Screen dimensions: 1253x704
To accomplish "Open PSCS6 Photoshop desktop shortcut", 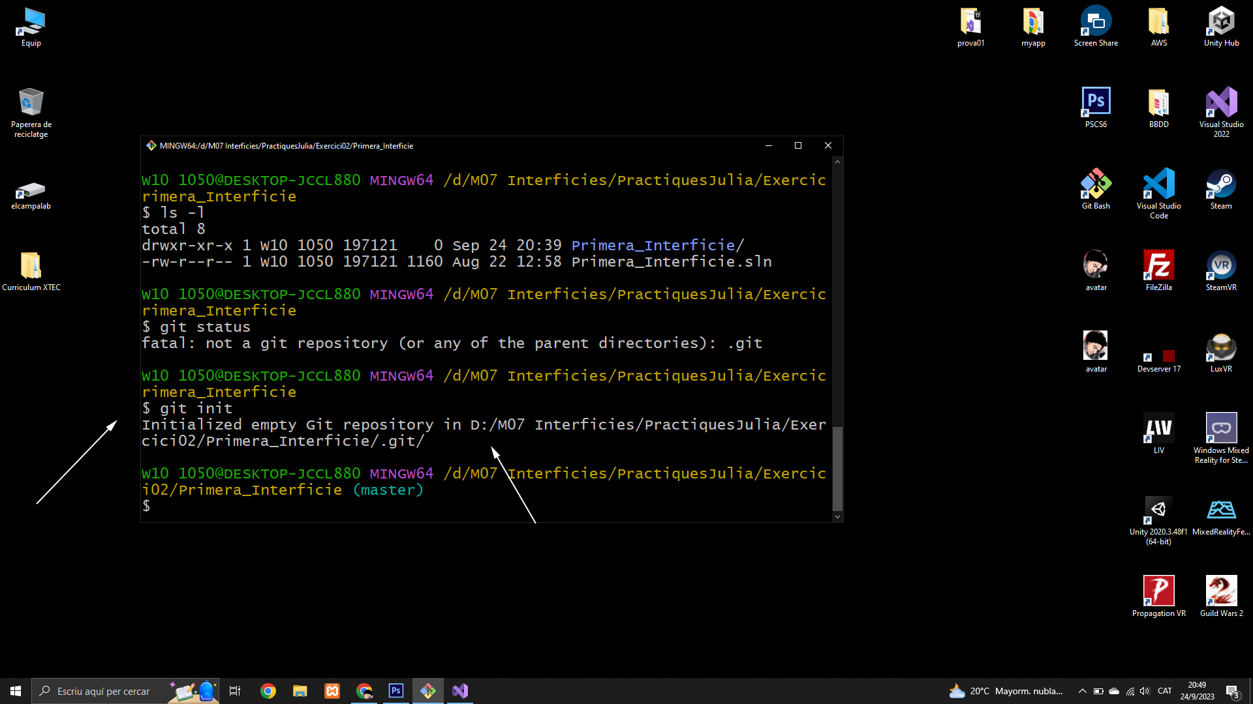I will click(x=1096, y=104).
